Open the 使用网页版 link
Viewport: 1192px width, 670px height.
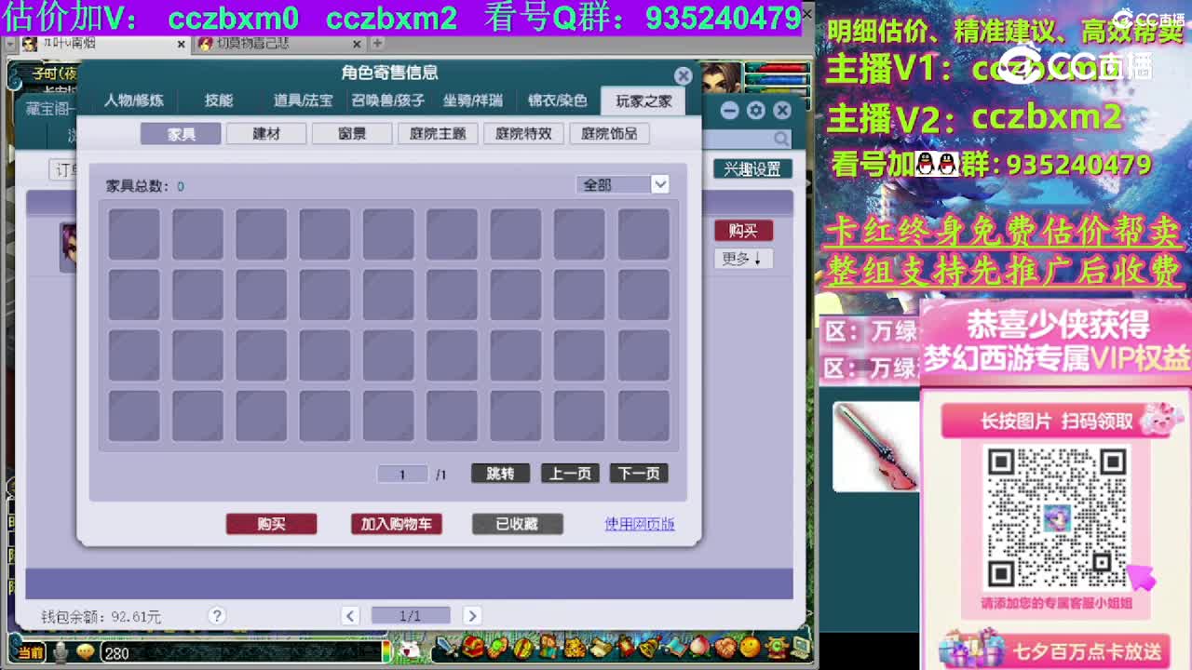[x=640, y=524]
